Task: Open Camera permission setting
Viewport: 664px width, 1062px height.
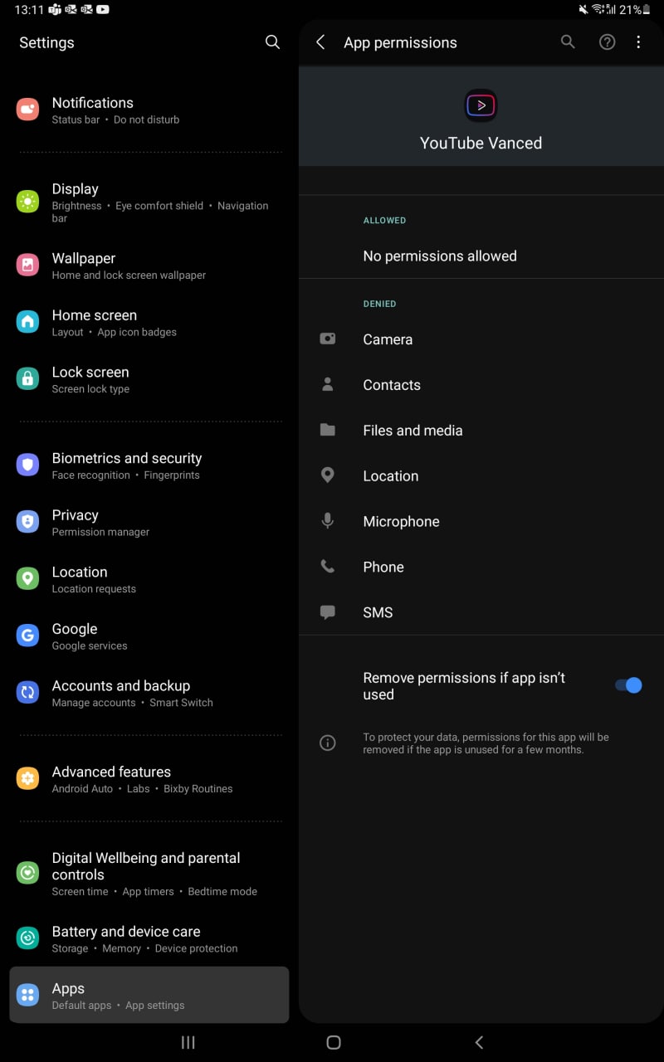Action: (x=481, y=339)
